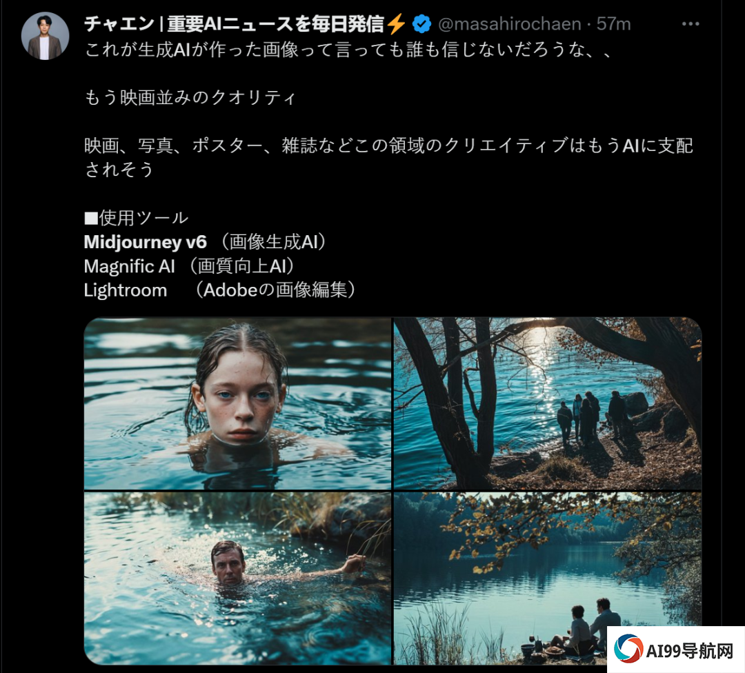Click the チャエン display name
The width and height of the screenshot is (745, 673).
tap(119, 23)
